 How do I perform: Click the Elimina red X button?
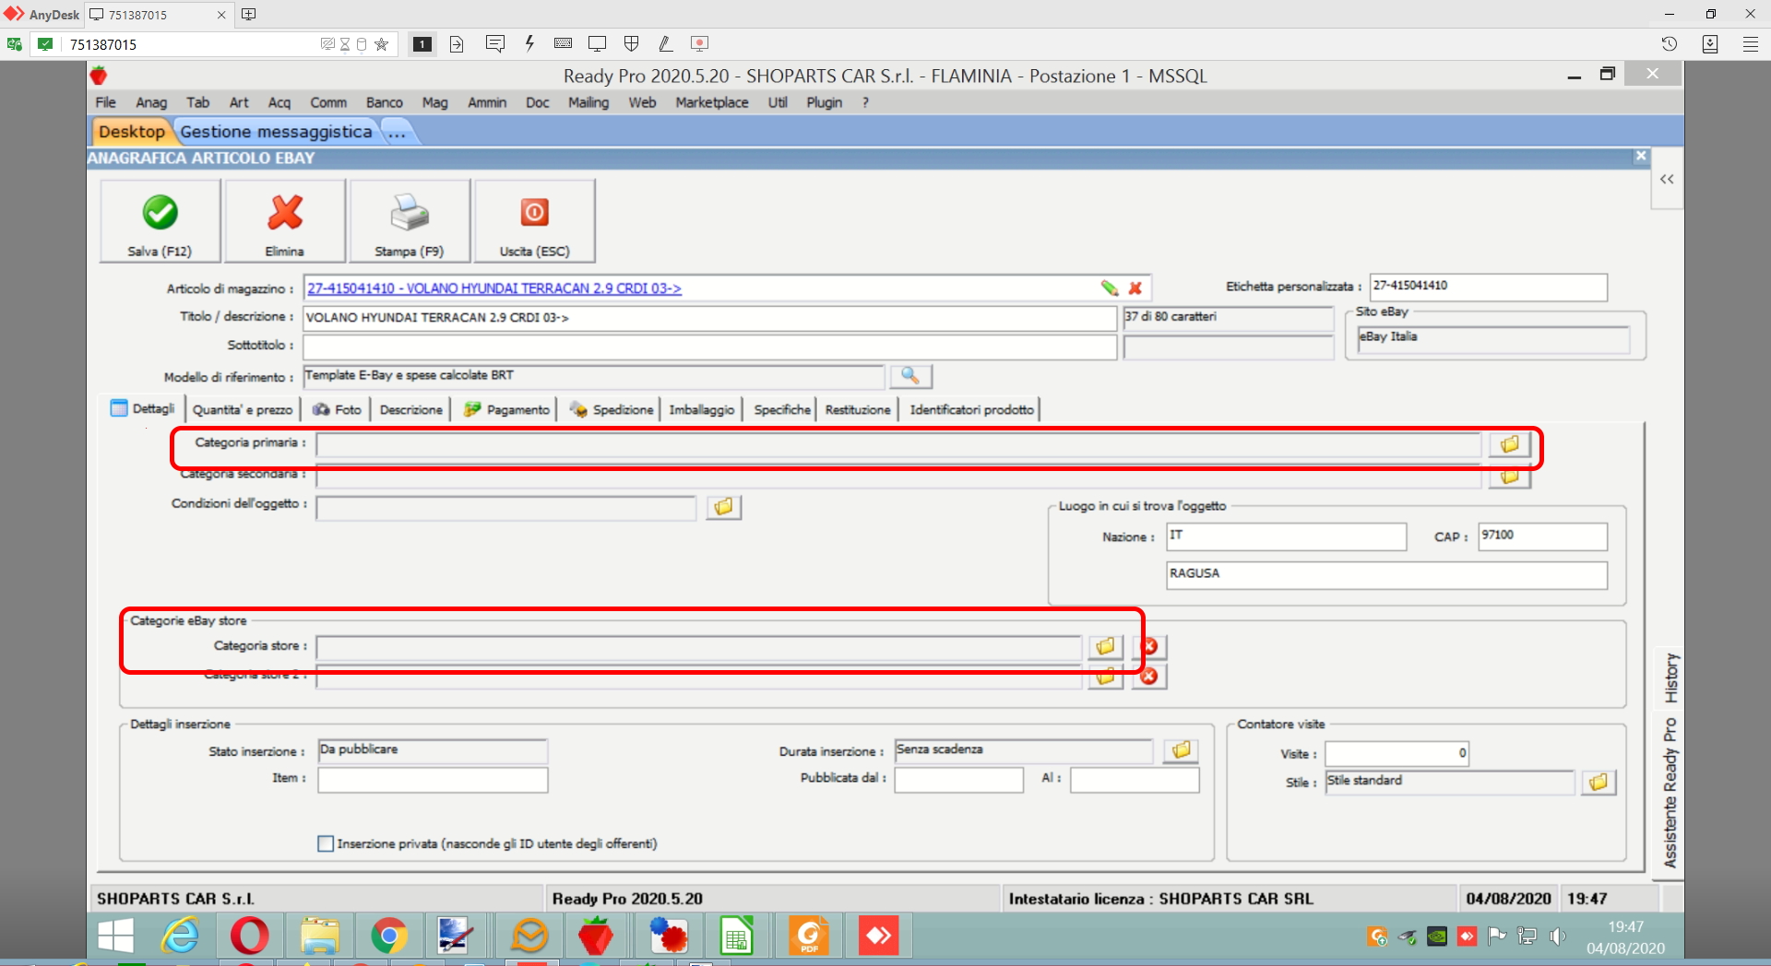[x=285, y=221]
